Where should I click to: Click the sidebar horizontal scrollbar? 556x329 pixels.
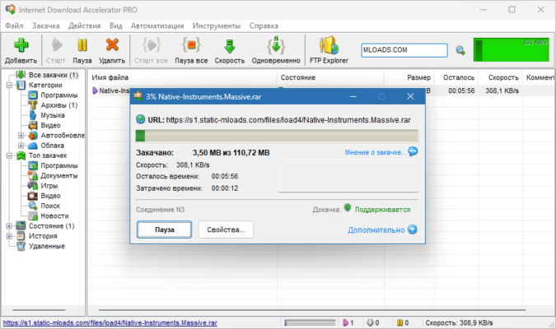[x=39, y=310]
